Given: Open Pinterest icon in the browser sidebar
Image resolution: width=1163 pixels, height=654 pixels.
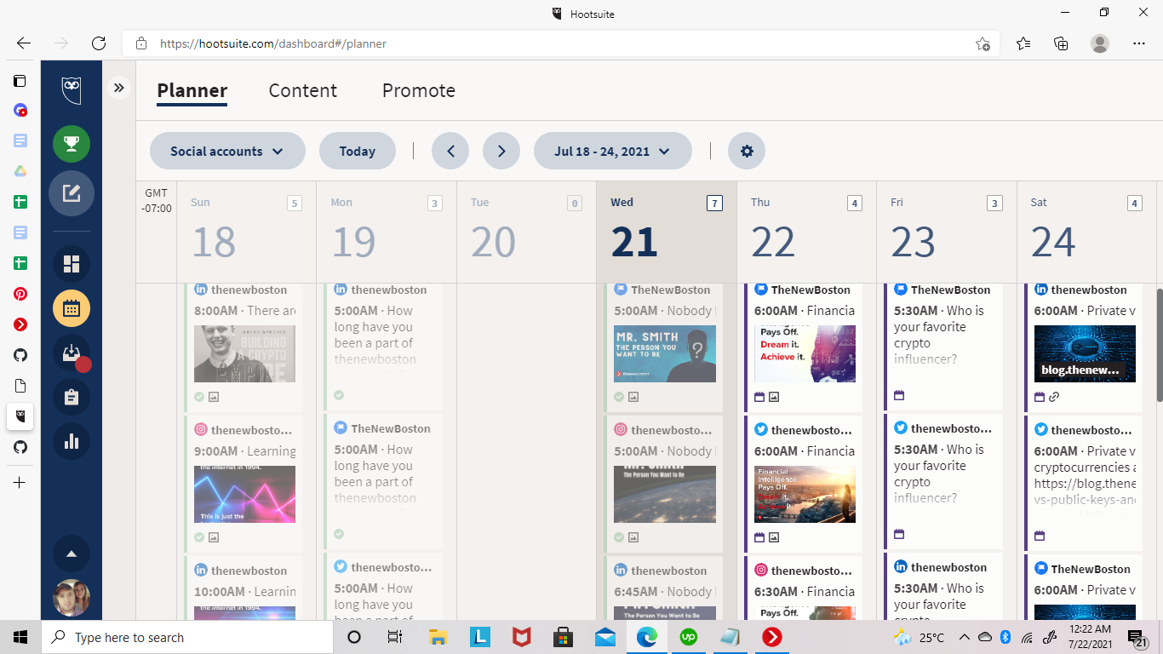Looking at the screenshot, I should [20, 294].
